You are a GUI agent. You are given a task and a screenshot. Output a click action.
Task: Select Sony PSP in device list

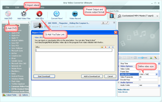tap(15, 43)
